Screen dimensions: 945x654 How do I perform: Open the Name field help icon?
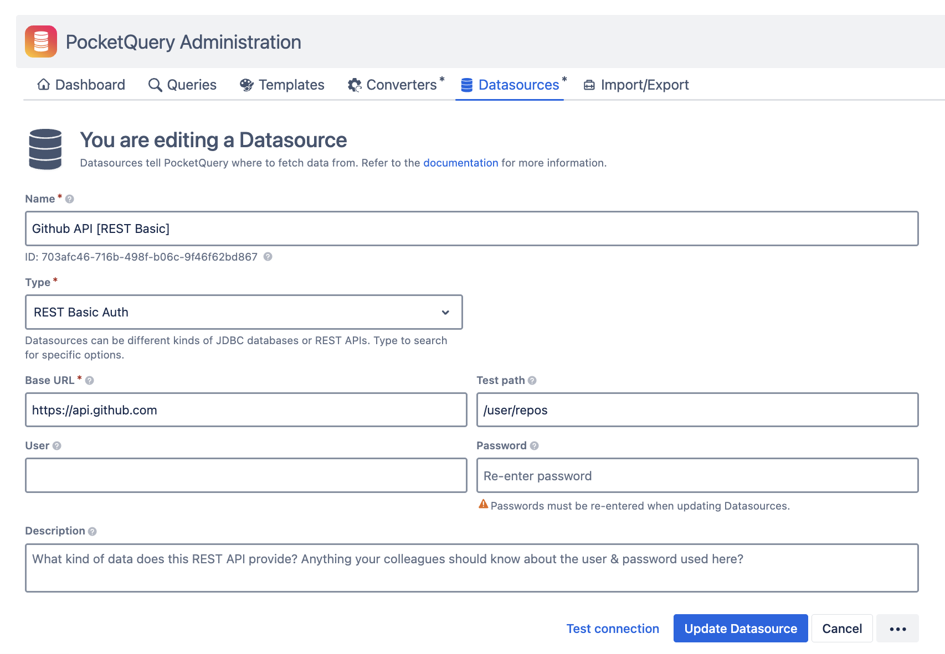click(69, 199)
